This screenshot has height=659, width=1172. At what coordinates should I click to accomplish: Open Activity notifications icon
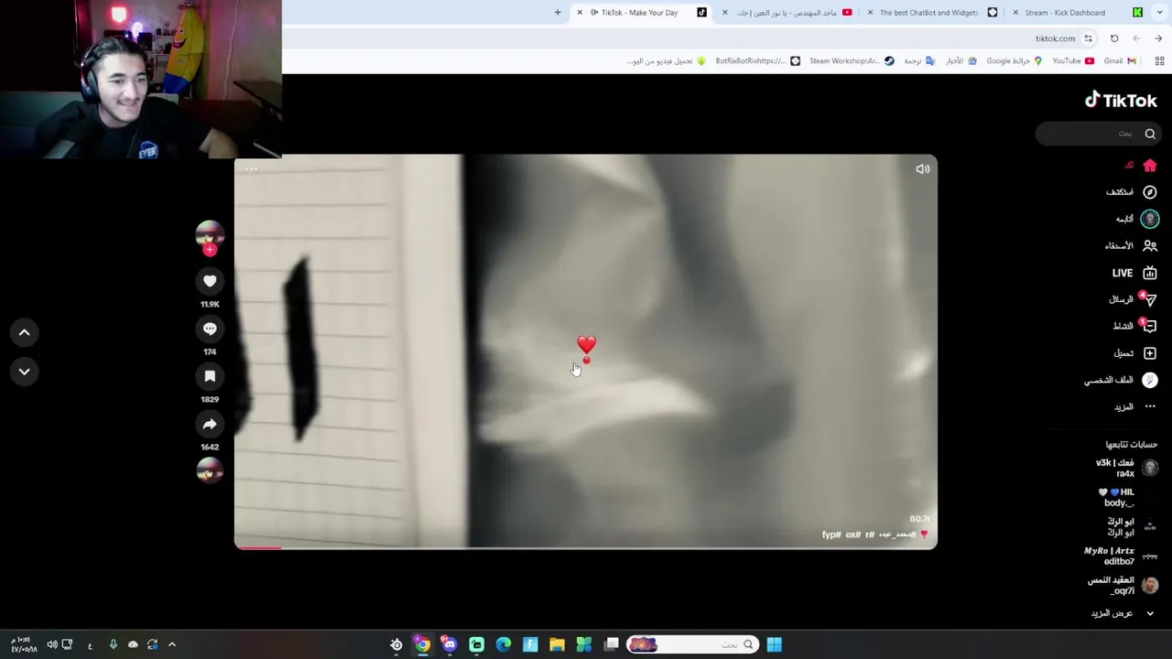click(1150, 326)
